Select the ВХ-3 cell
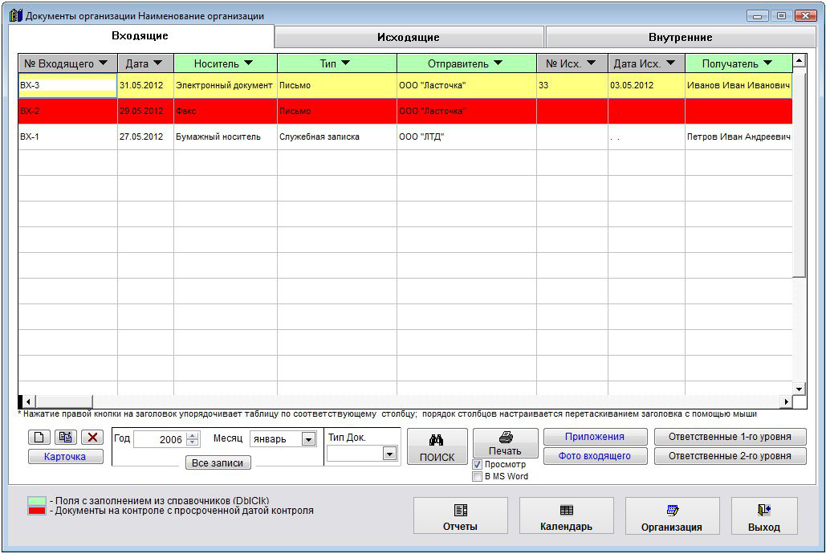 coord(67,85)
